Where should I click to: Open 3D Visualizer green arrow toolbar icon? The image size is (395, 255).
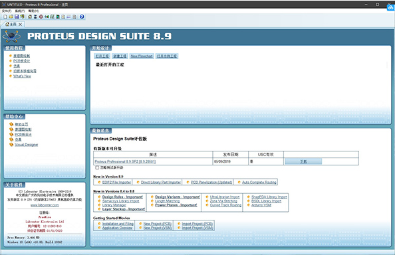click(x=47, y=17)
